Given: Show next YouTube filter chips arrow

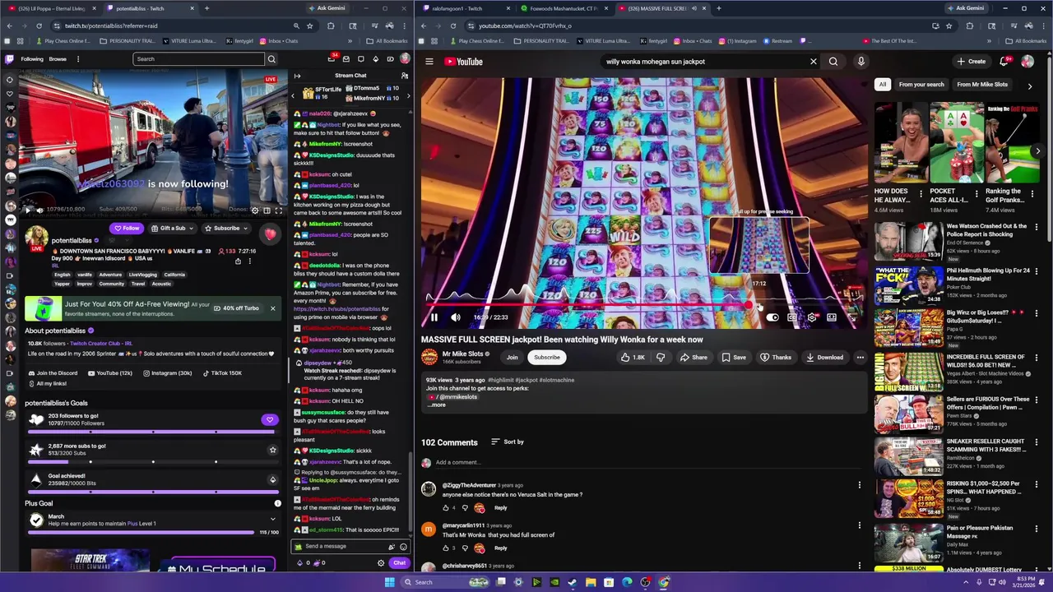Looking at the screenshot, I should [1029, 85].
